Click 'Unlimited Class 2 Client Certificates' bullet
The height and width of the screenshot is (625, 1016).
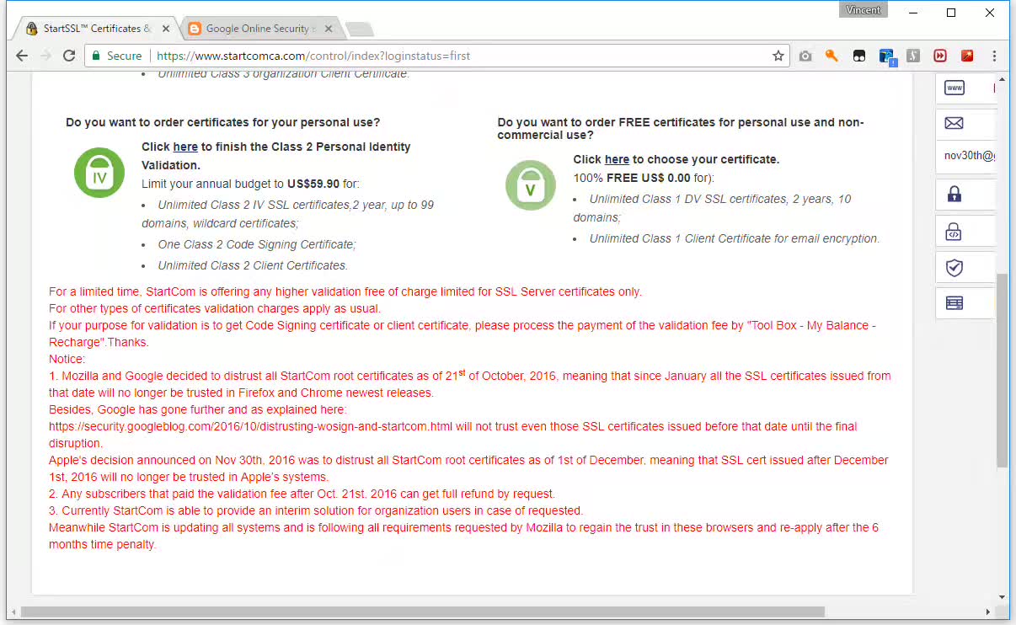click(253, 265)
